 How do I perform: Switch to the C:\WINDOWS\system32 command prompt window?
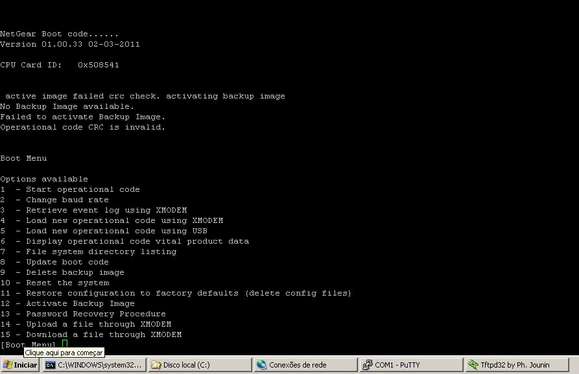coord(94,365)
